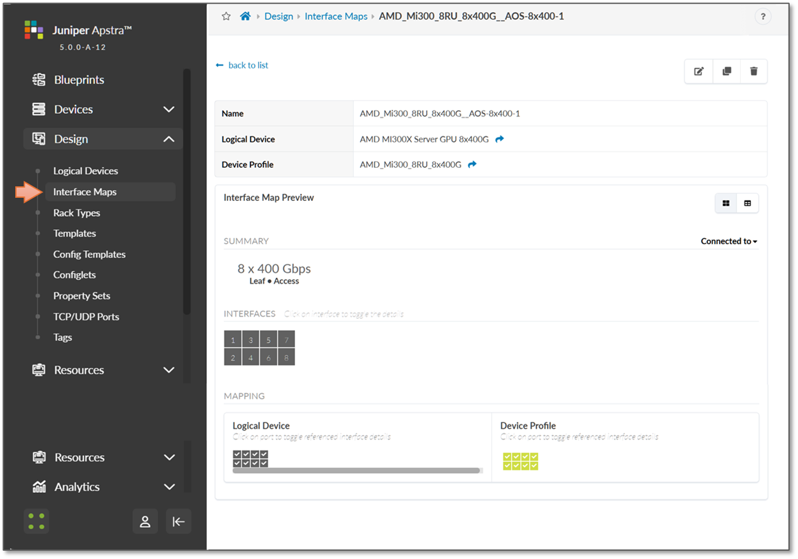The height and width of the screenshot is (559, 798).
Task: Favorite this page with star icon
Action: tap(226, 17)
